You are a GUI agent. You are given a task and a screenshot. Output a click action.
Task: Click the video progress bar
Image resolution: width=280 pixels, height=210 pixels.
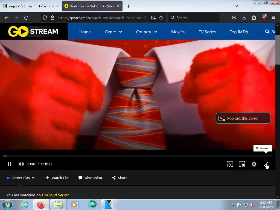pyautogui.click(x=138, y=156)
